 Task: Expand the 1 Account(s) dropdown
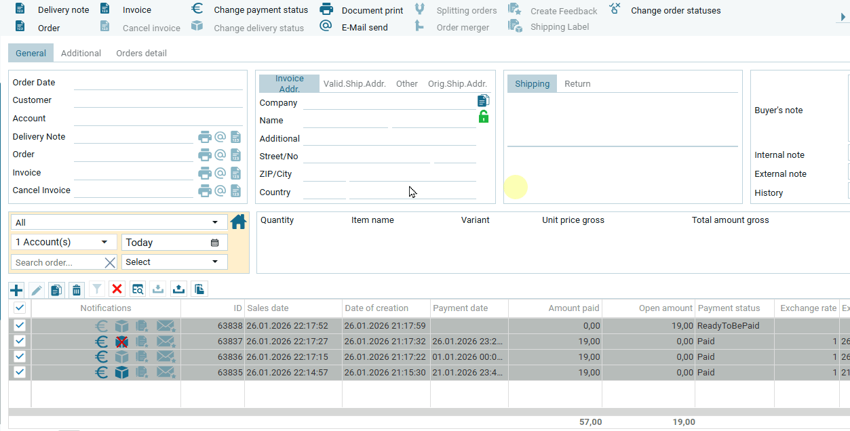(x=63, y=243)
